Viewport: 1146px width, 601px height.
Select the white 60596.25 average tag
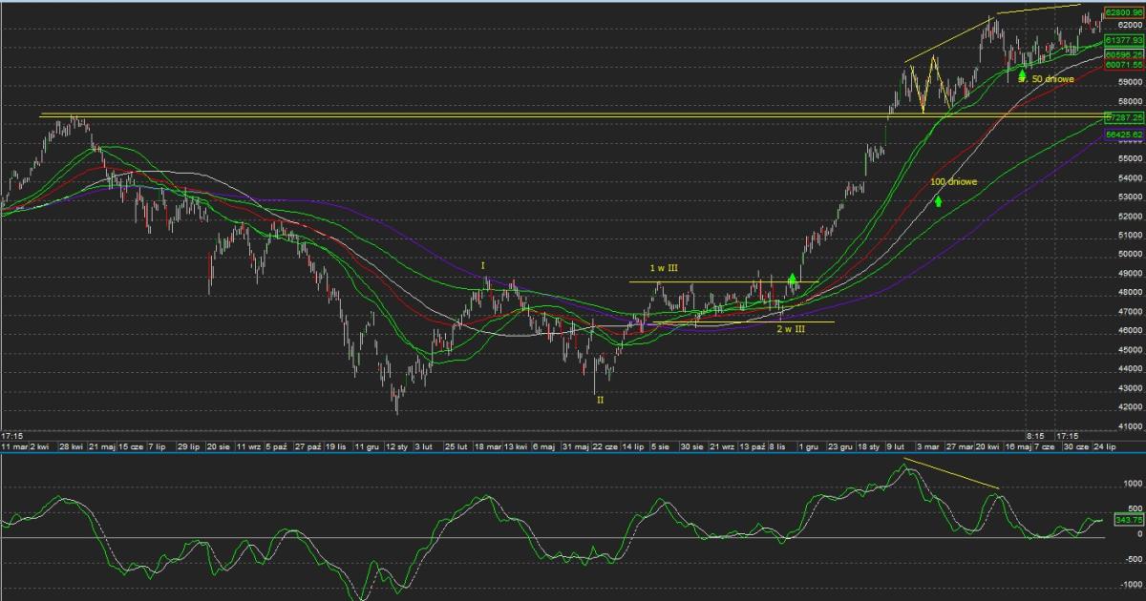pos(1123,55)
